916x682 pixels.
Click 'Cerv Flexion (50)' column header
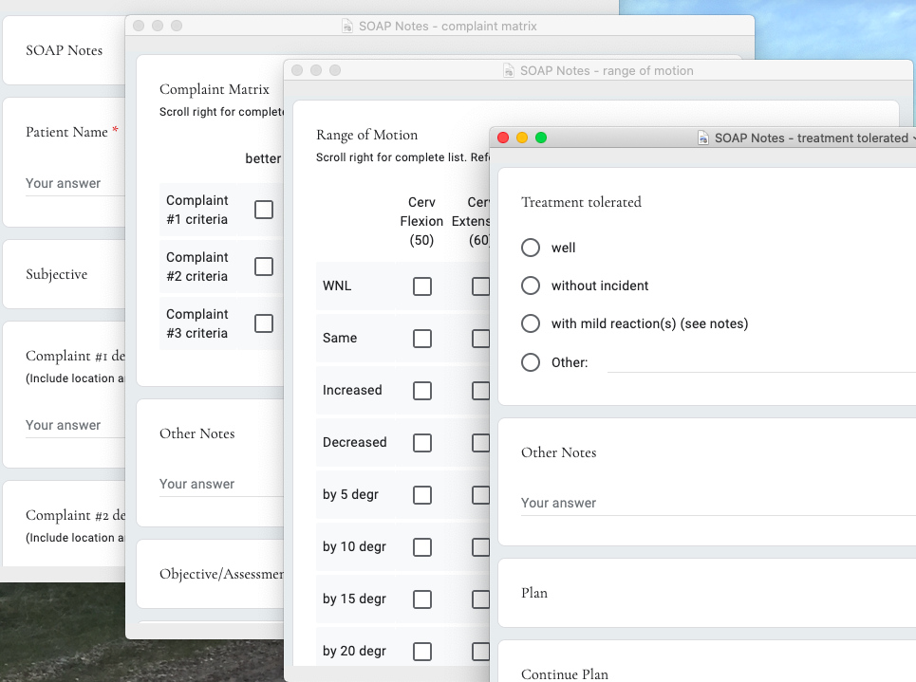421,221
